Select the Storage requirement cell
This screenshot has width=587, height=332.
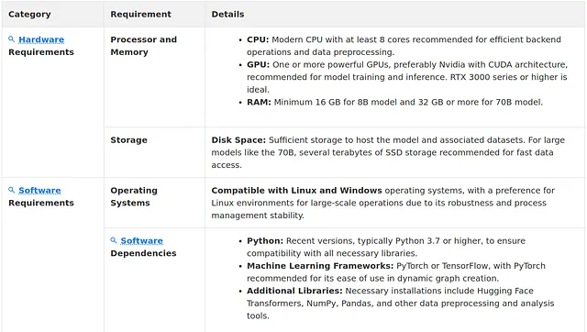154,152
